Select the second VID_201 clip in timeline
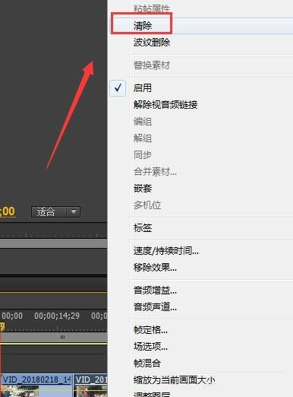 tap(90, 386)
